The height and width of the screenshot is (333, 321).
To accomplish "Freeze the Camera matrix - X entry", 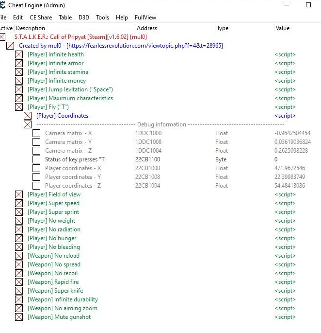I will click(36, 133).
